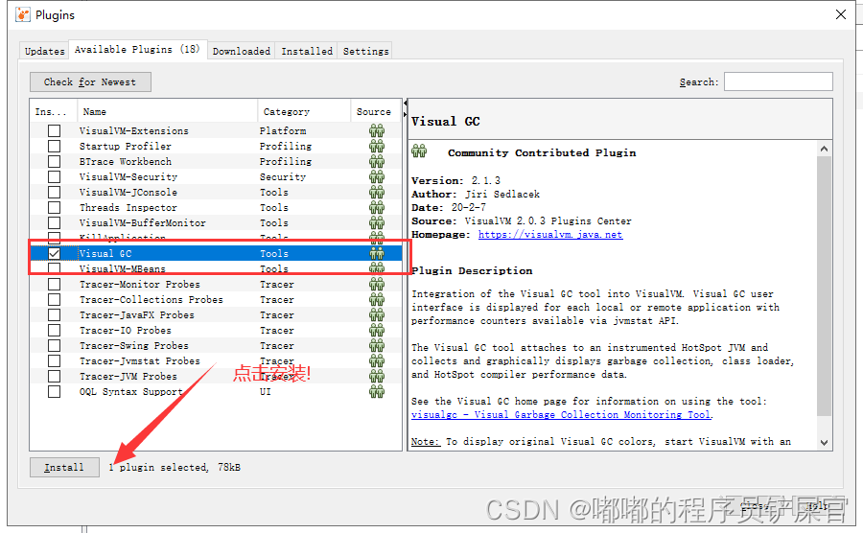Sort by the Ins... column header
863x533 pixels.
click(x=54, y=111)
